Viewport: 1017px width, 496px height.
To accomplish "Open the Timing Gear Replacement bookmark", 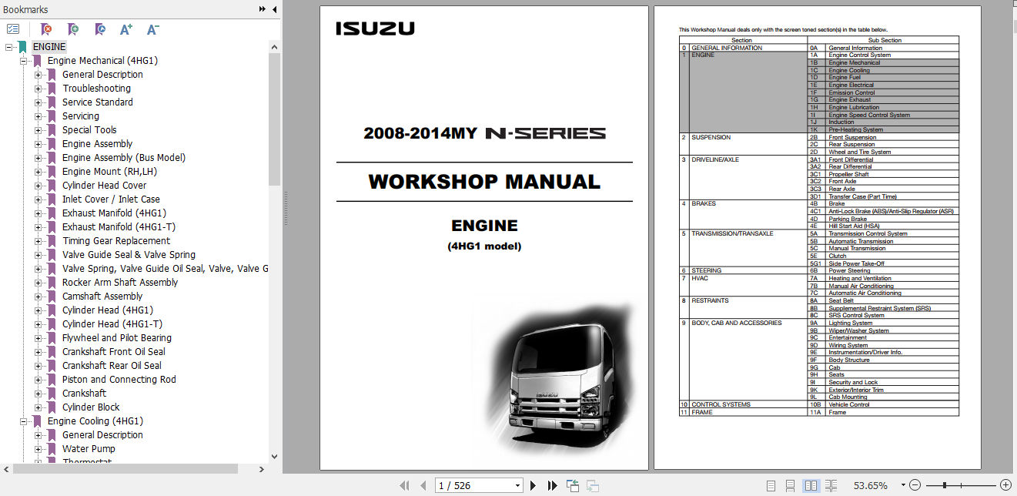I will pos(116,241).
